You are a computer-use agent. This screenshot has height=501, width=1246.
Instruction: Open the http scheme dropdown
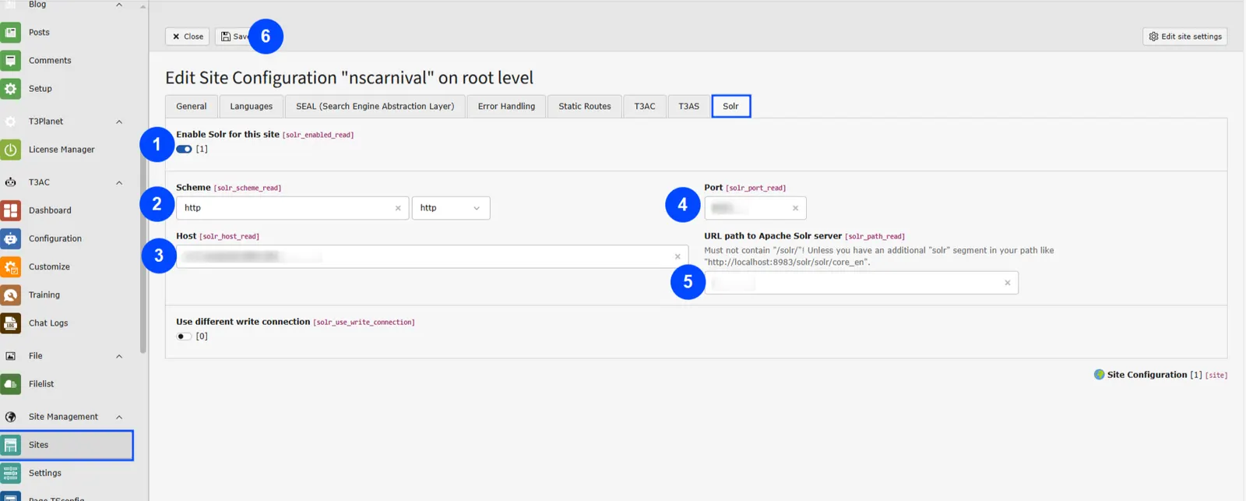click(x=451, y=208)
